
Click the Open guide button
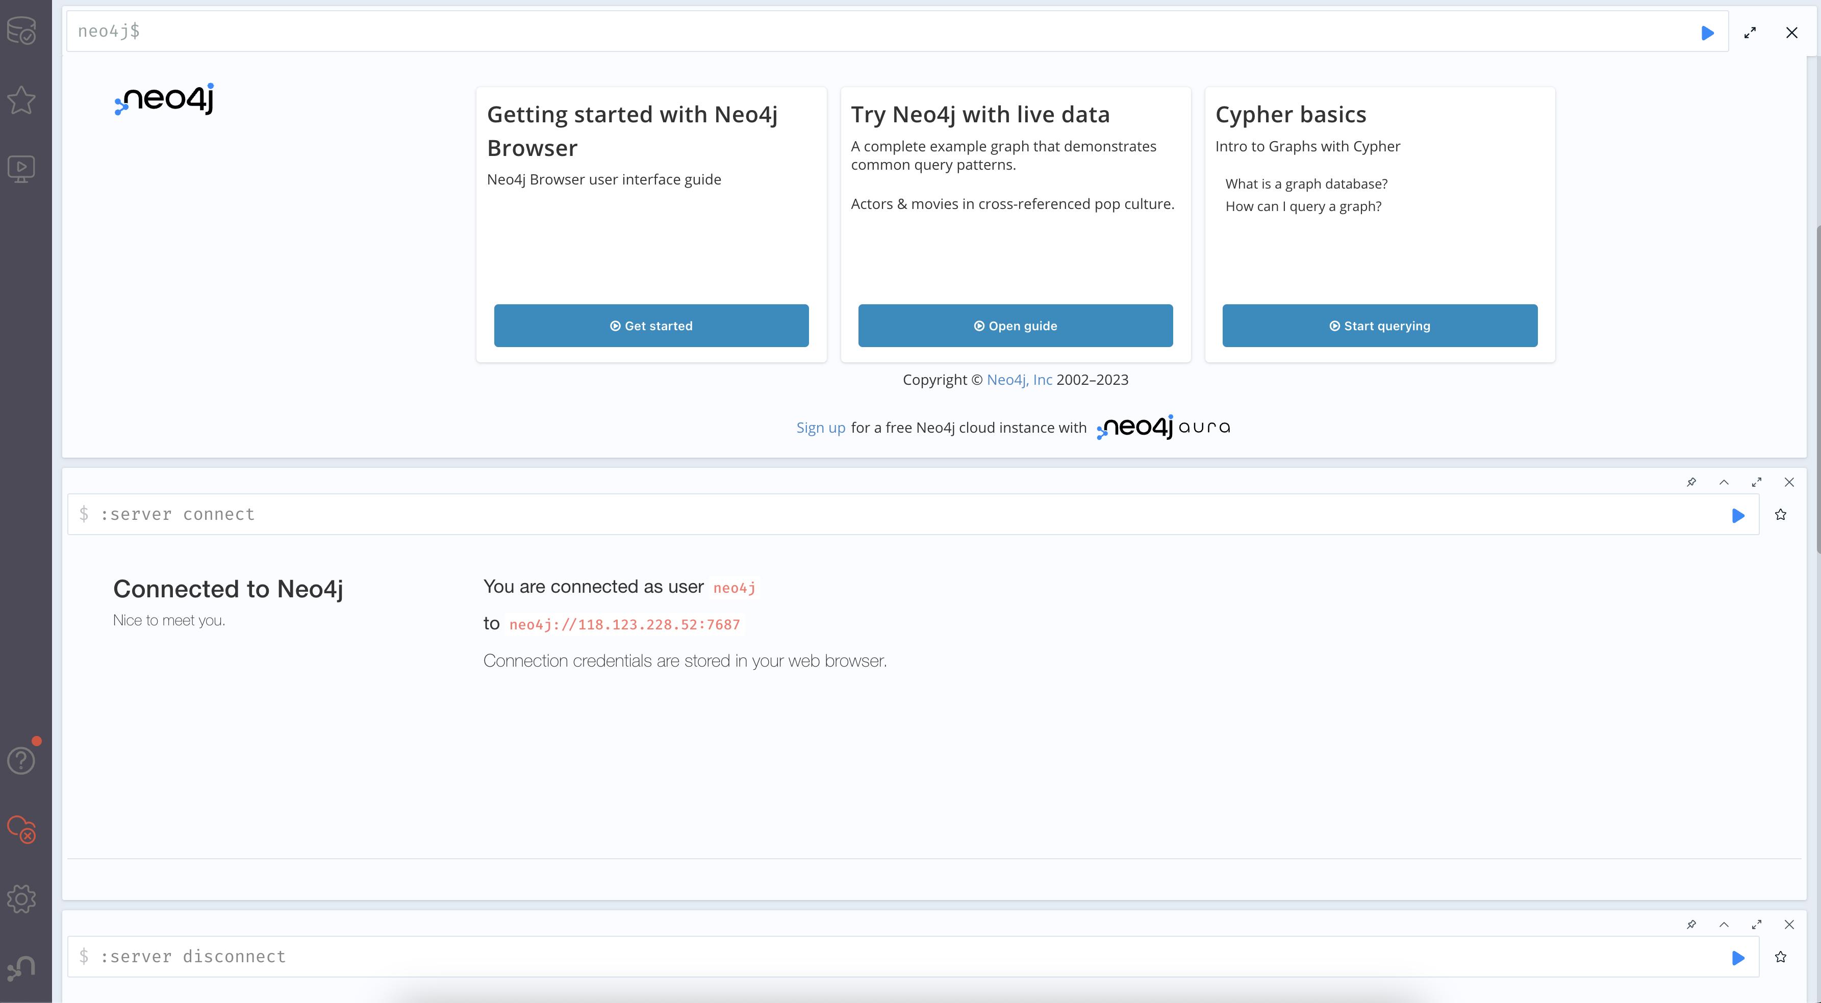tap(1015, 326)
